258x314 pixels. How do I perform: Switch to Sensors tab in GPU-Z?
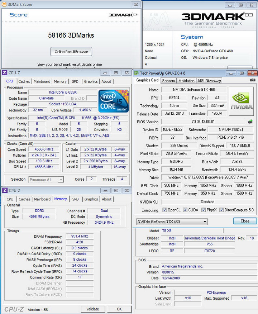[x=168, y=81]
